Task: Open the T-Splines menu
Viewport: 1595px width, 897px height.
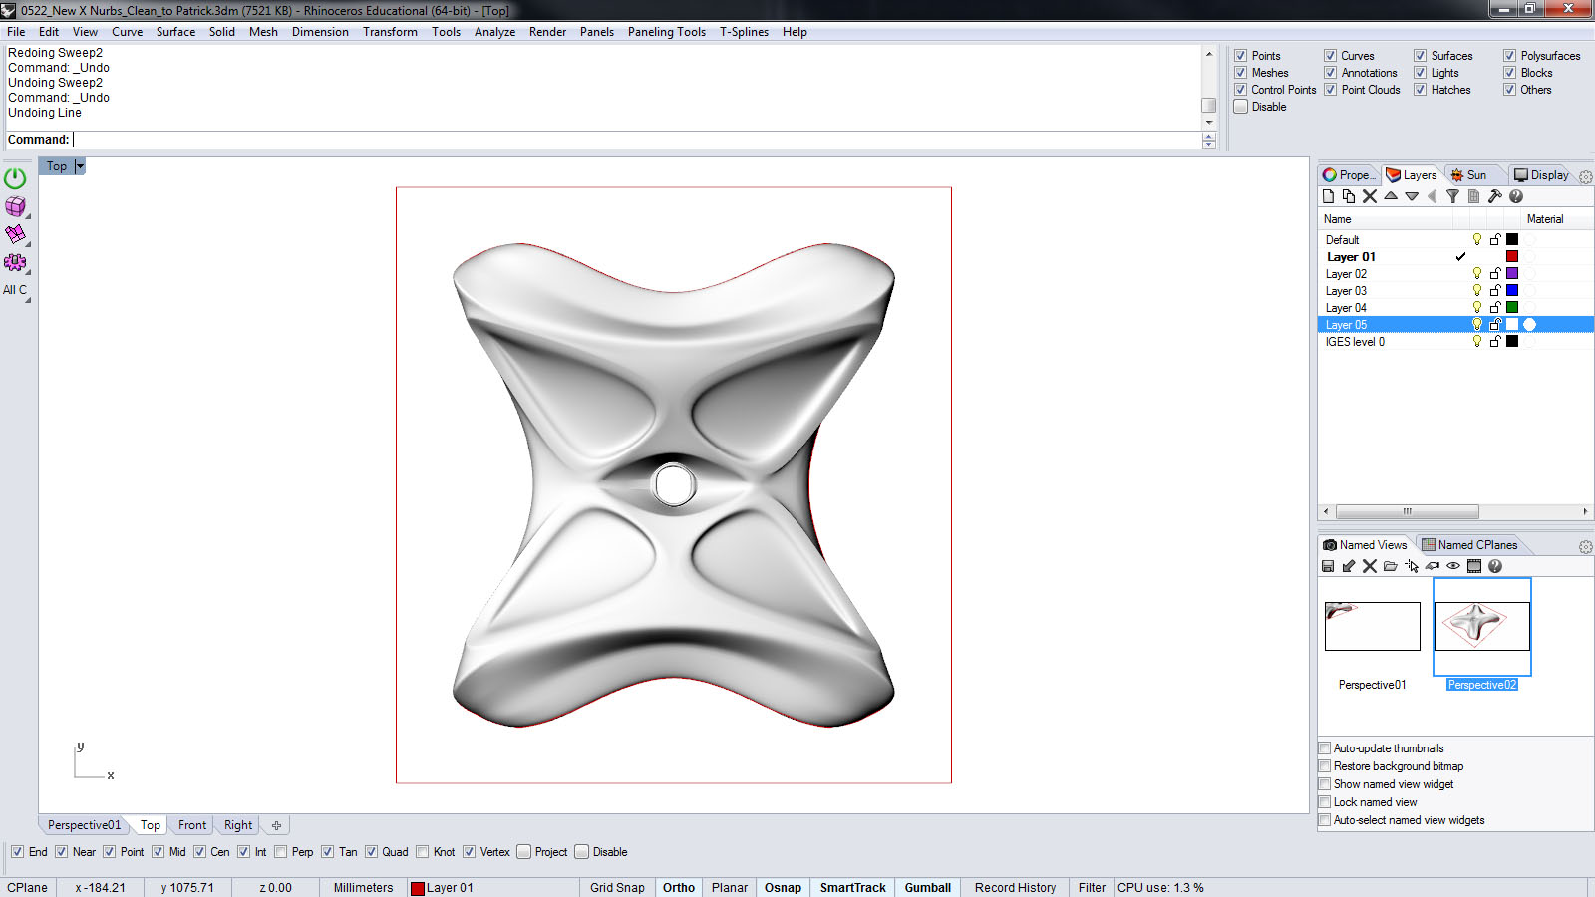Action: point(744,32)
